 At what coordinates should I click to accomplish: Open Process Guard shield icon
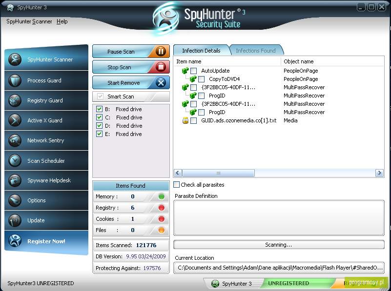pos(15,80)
